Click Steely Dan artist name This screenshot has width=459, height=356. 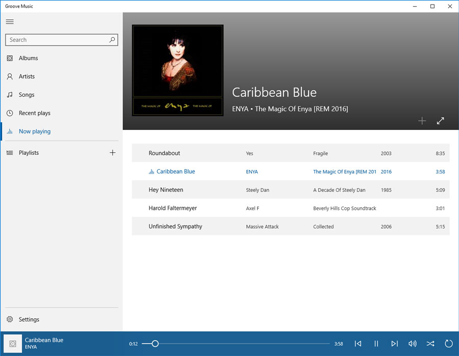point(258,190)
